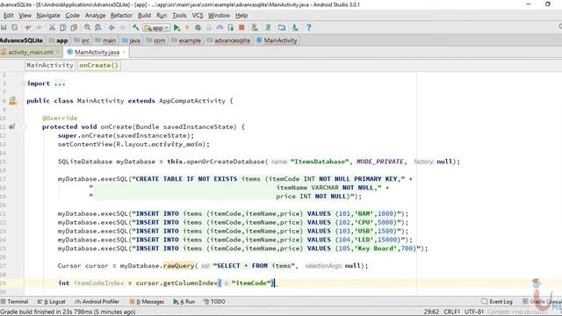Click the Make Project hammer icon
This screenshot has height=316, width=562.
[x=135, y=27]
